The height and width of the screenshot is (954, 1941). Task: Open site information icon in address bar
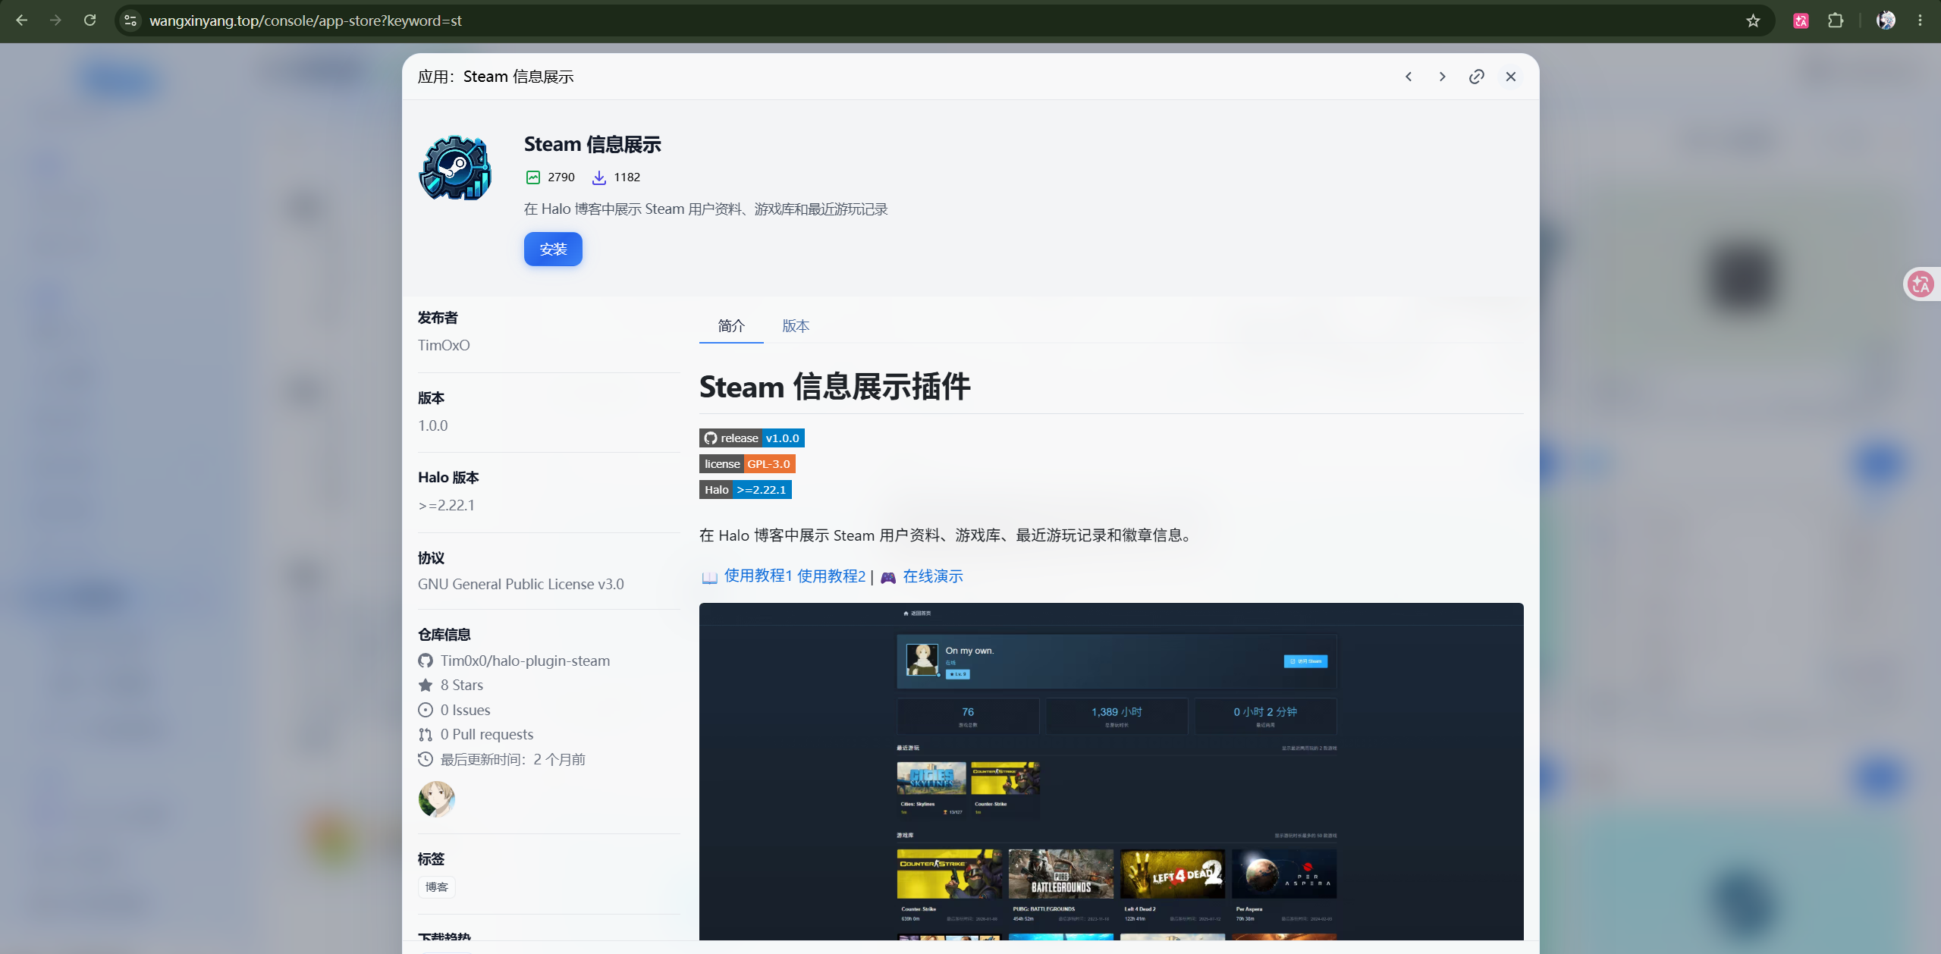(x=130, y=20)
